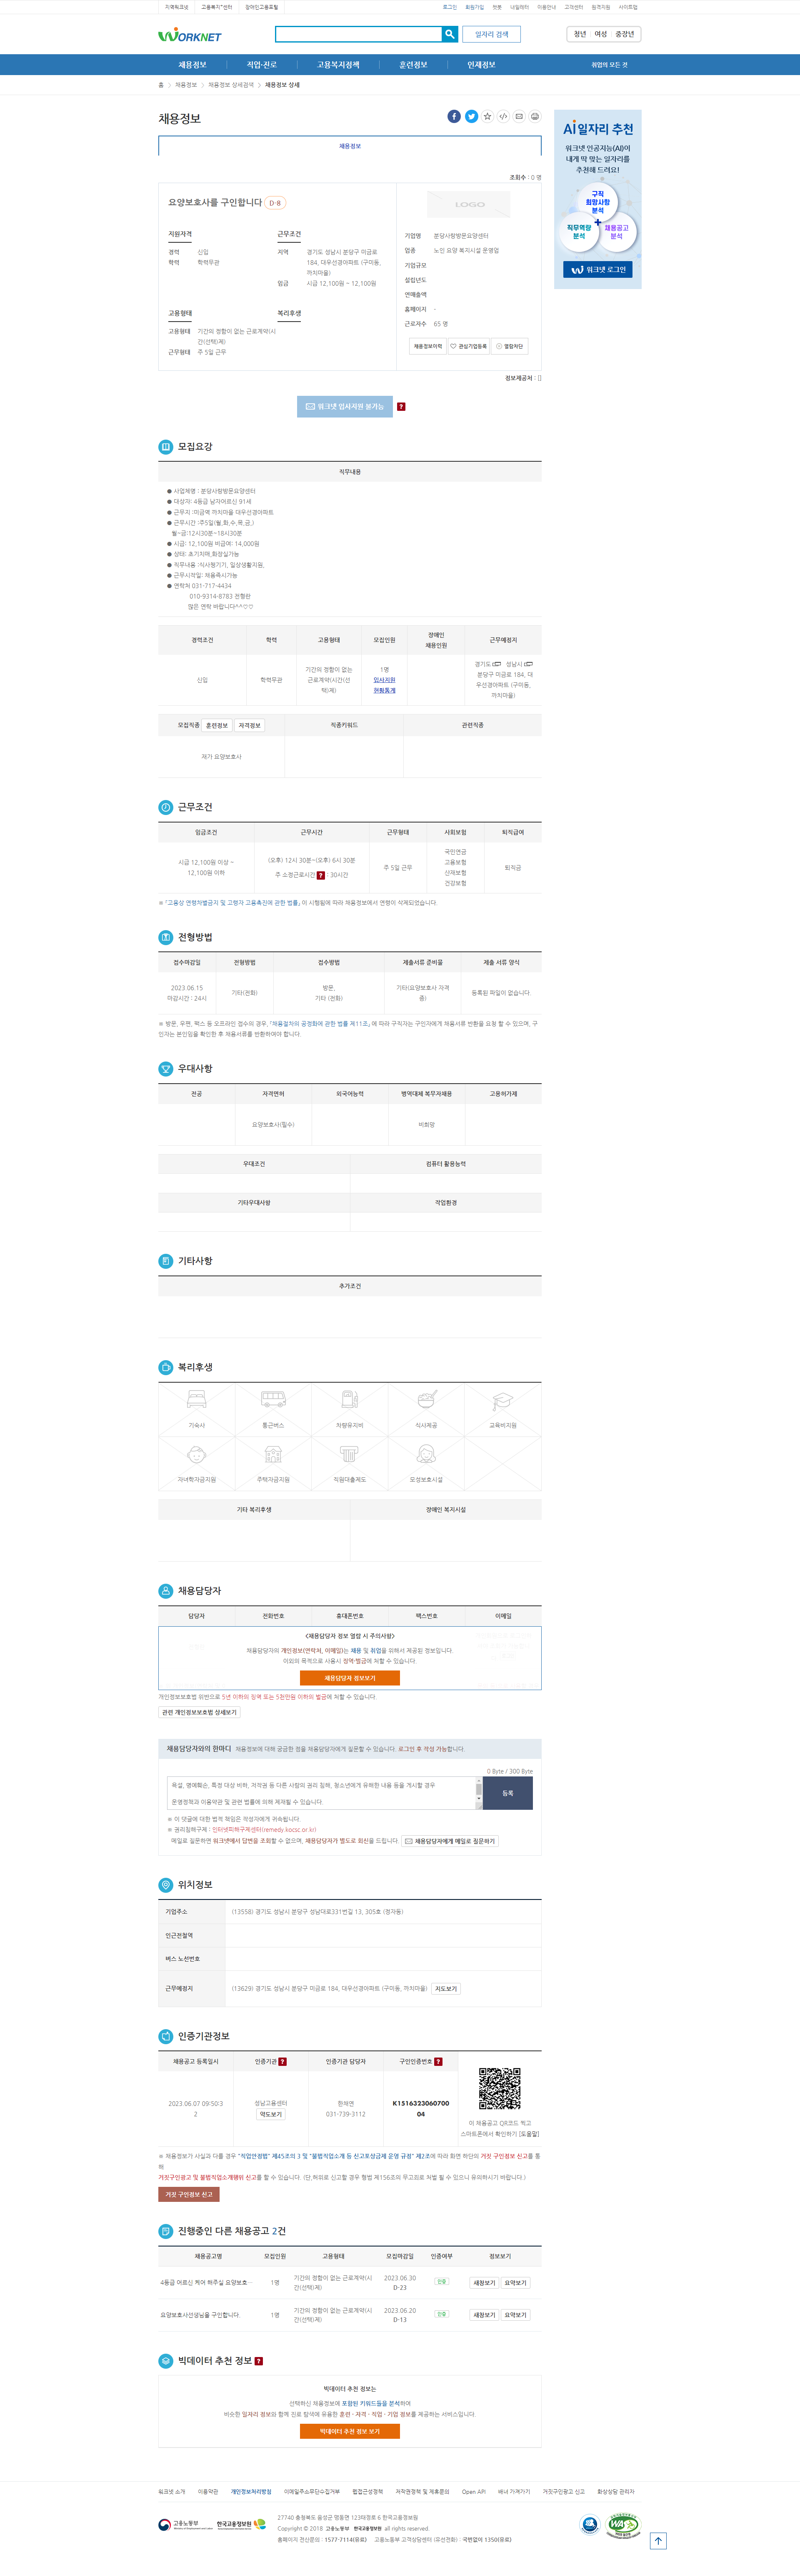800x2576 pixels.
Task: Click 지도보기 map button
Action: [x=445, y=1989]
